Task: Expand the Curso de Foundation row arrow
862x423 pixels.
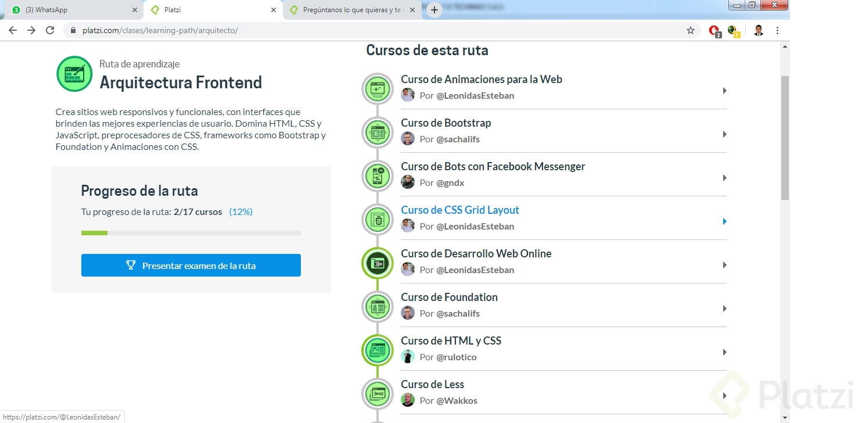Action: coord(724,309)
